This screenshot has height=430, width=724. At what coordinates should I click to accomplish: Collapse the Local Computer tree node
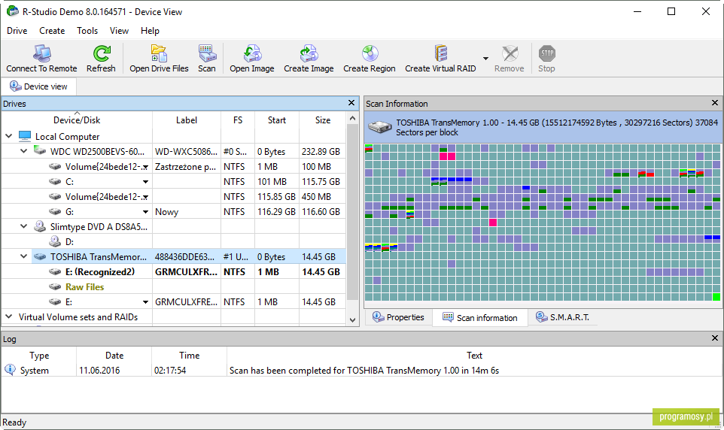9,136
